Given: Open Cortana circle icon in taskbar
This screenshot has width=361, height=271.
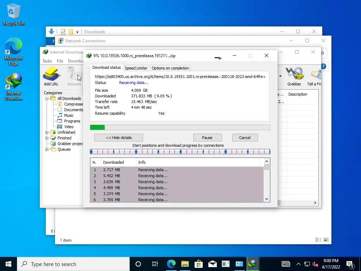Looking at the screenshot, I should [x=138, y=264].
